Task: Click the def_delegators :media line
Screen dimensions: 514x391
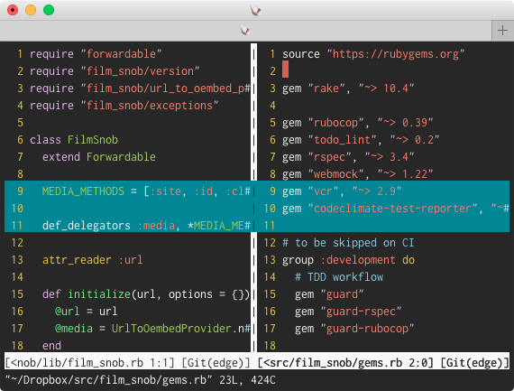Action: click(146, 226)
